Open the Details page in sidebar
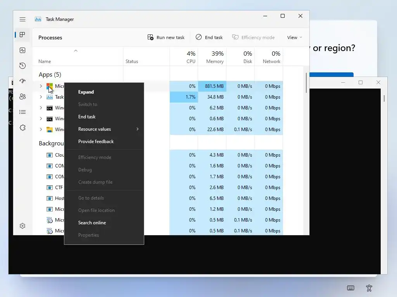Screen dimensions: 397x297 pos(22,112)
